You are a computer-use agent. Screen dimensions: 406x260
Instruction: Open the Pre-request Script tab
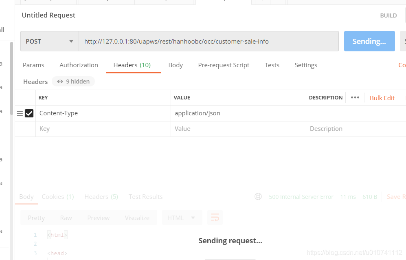pos(224,65)
